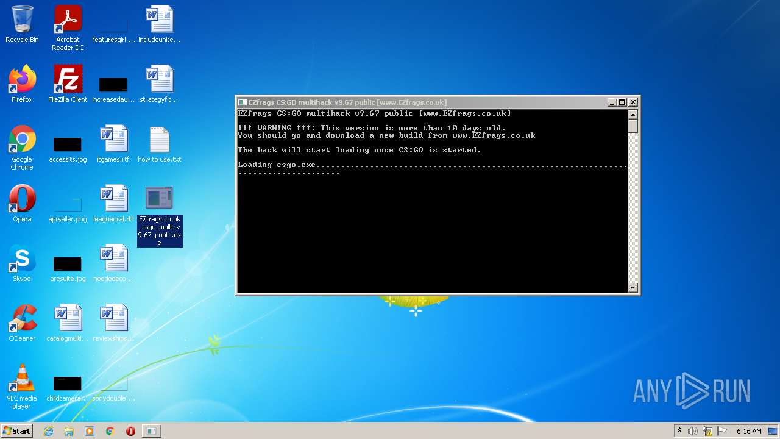The width and height of the screenshot is (780, 439).
Task: Select the neededeco Word document
Action: pyautogui.click(x=113, y=263)
